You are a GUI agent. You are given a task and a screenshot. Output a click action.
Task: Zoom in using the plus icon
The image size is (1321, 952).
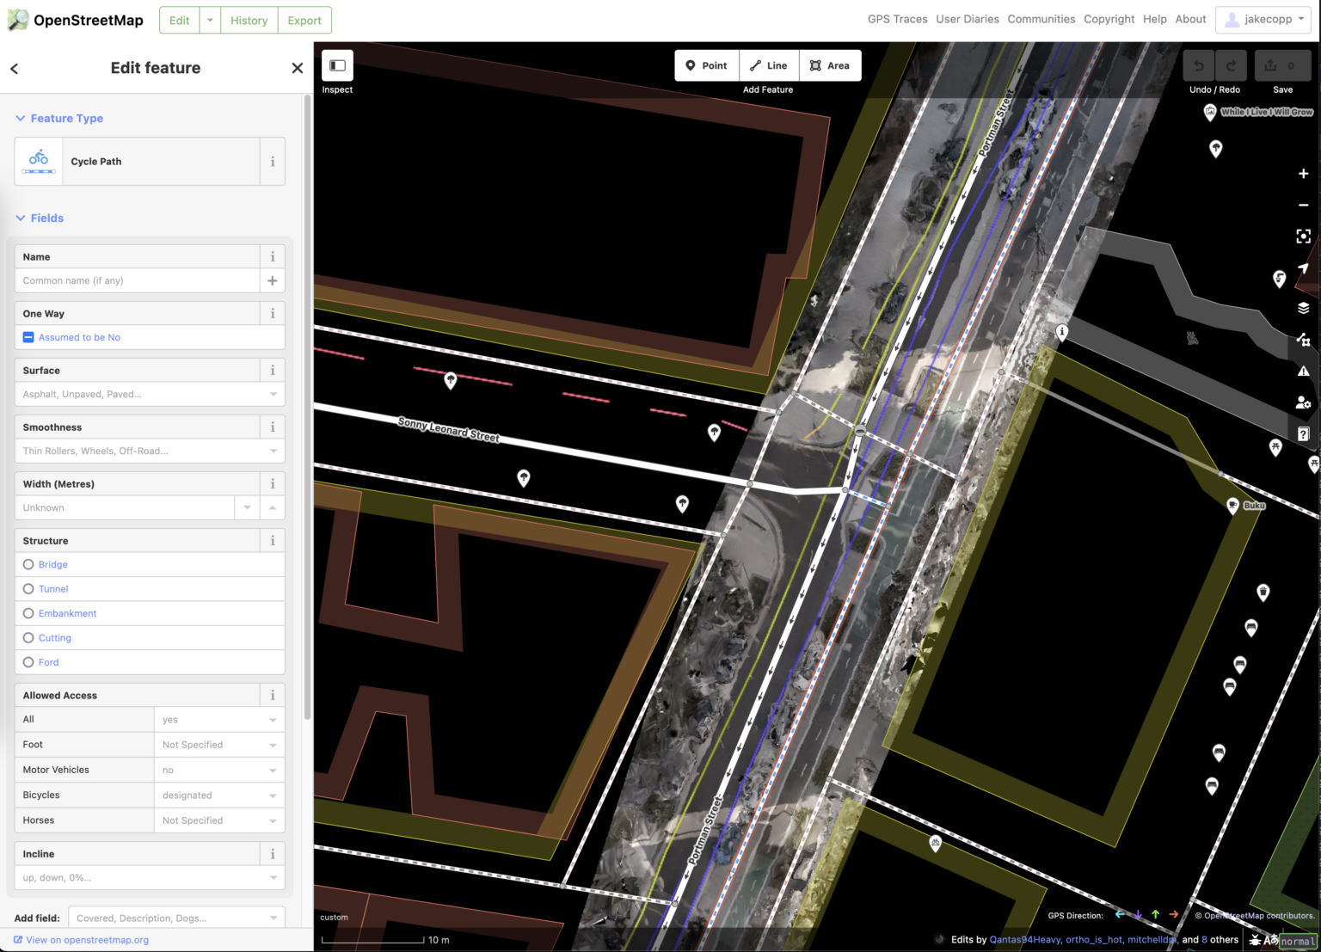[1302, 173]
